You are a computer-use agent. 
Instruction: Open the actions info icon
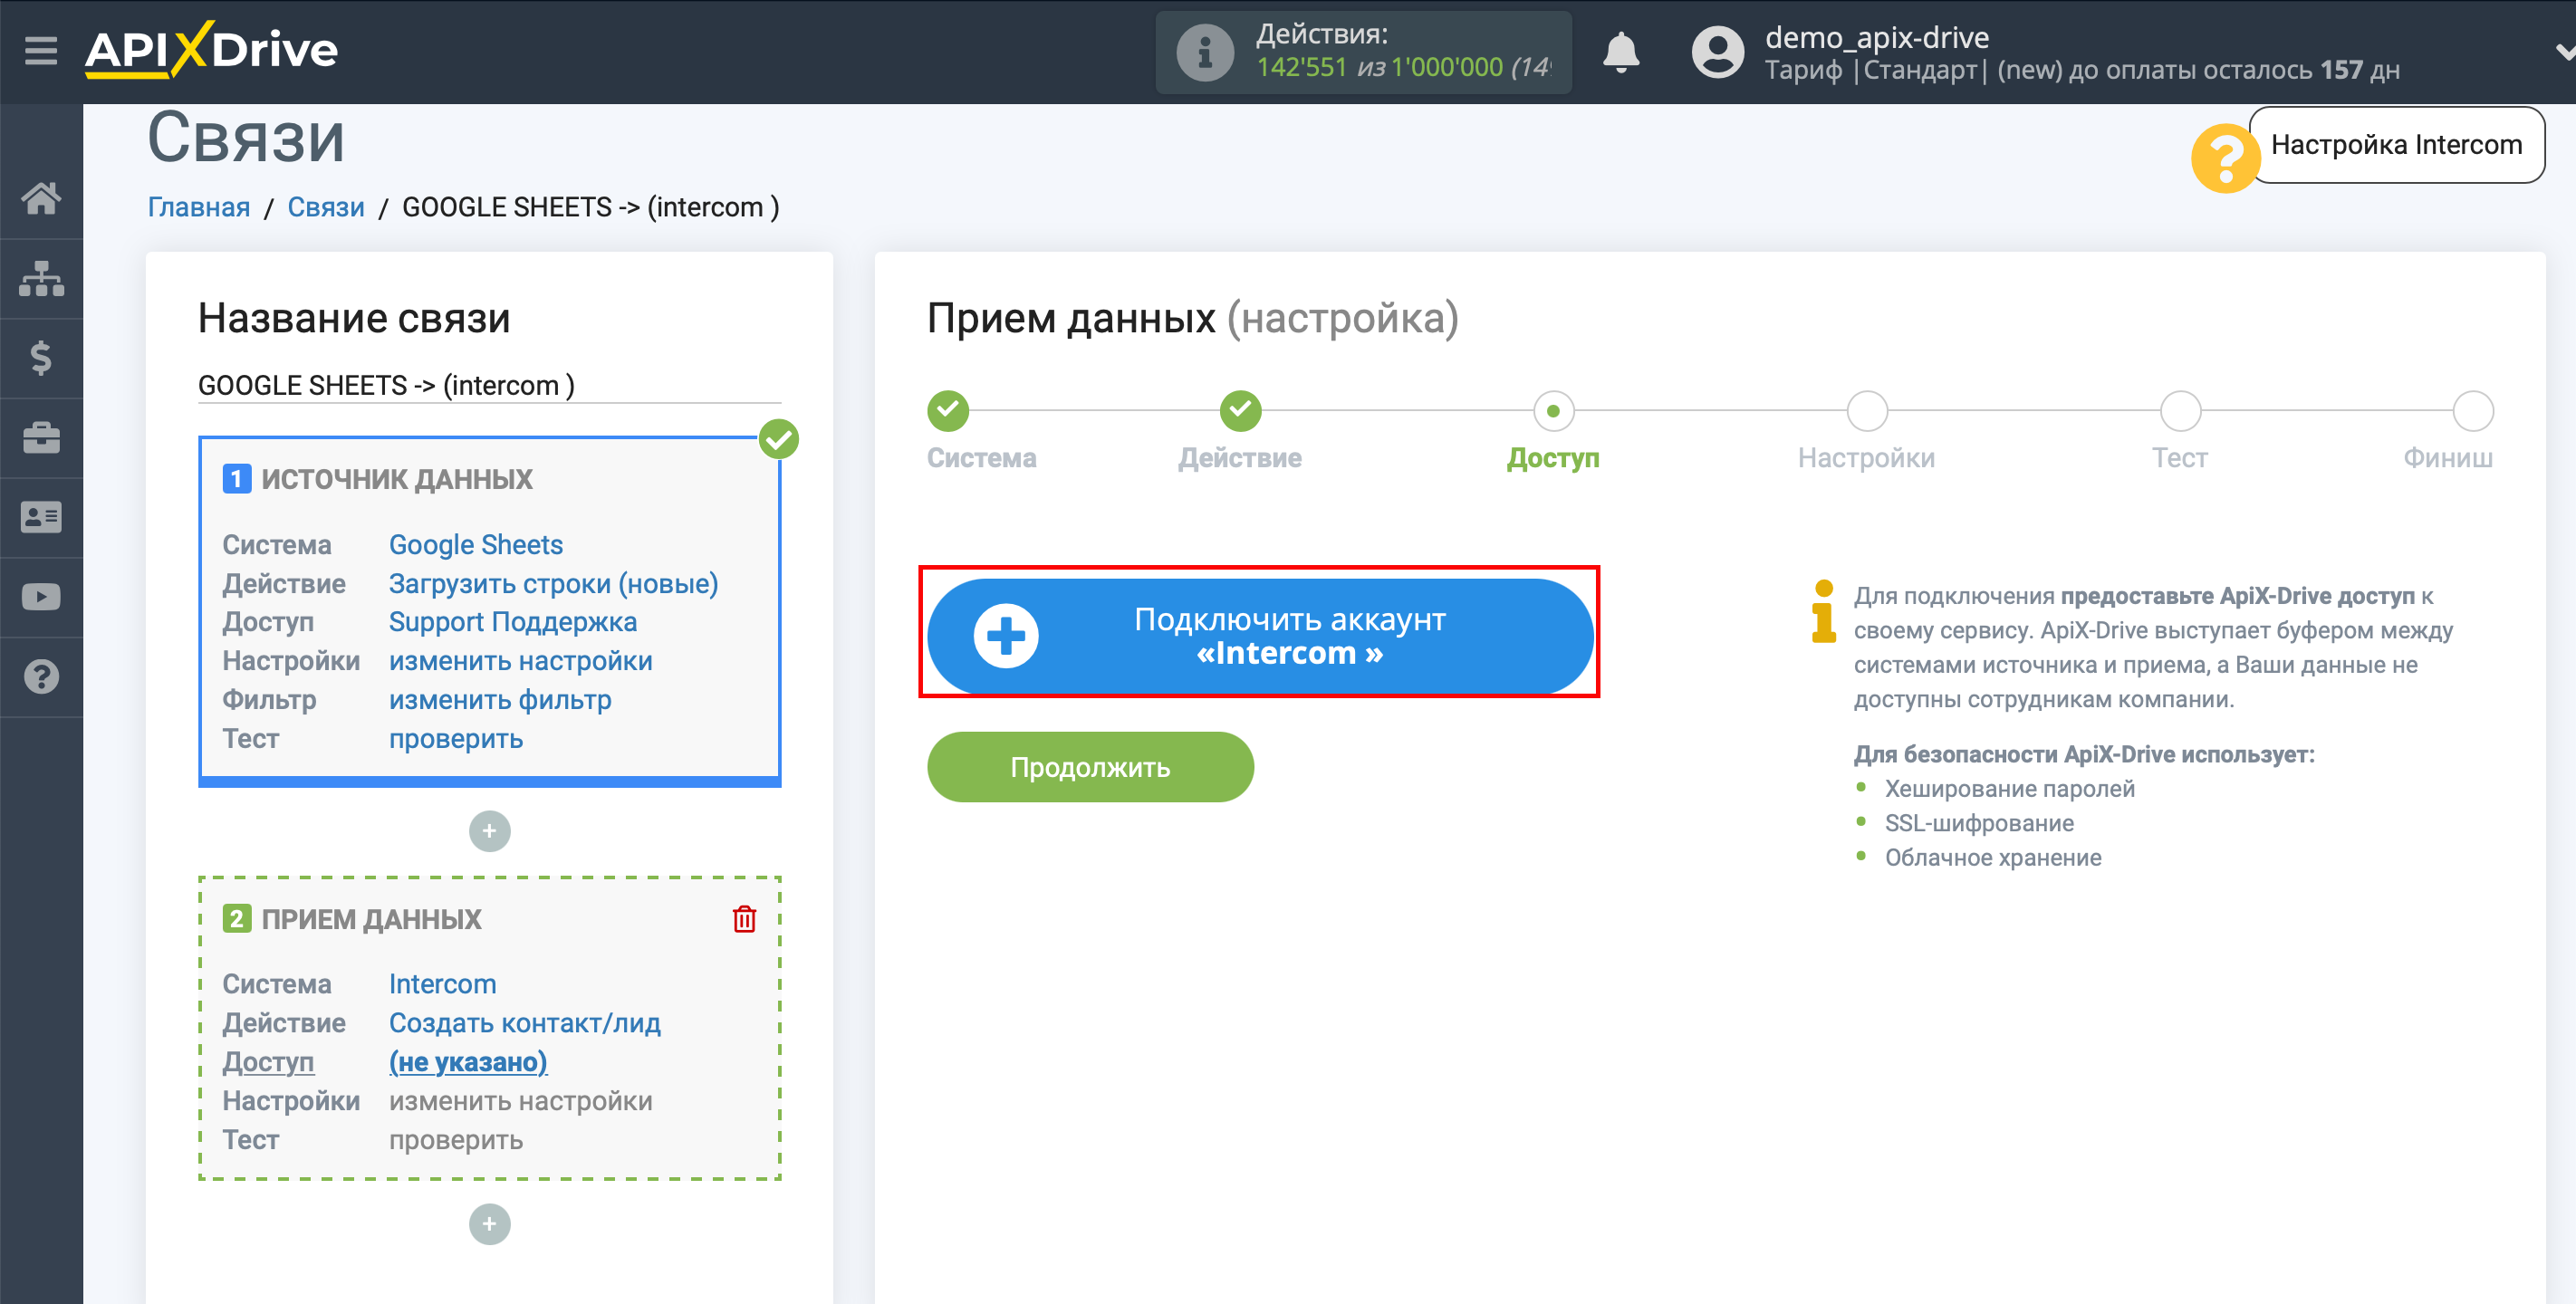pyautogui.click(x=1204, y=52)
